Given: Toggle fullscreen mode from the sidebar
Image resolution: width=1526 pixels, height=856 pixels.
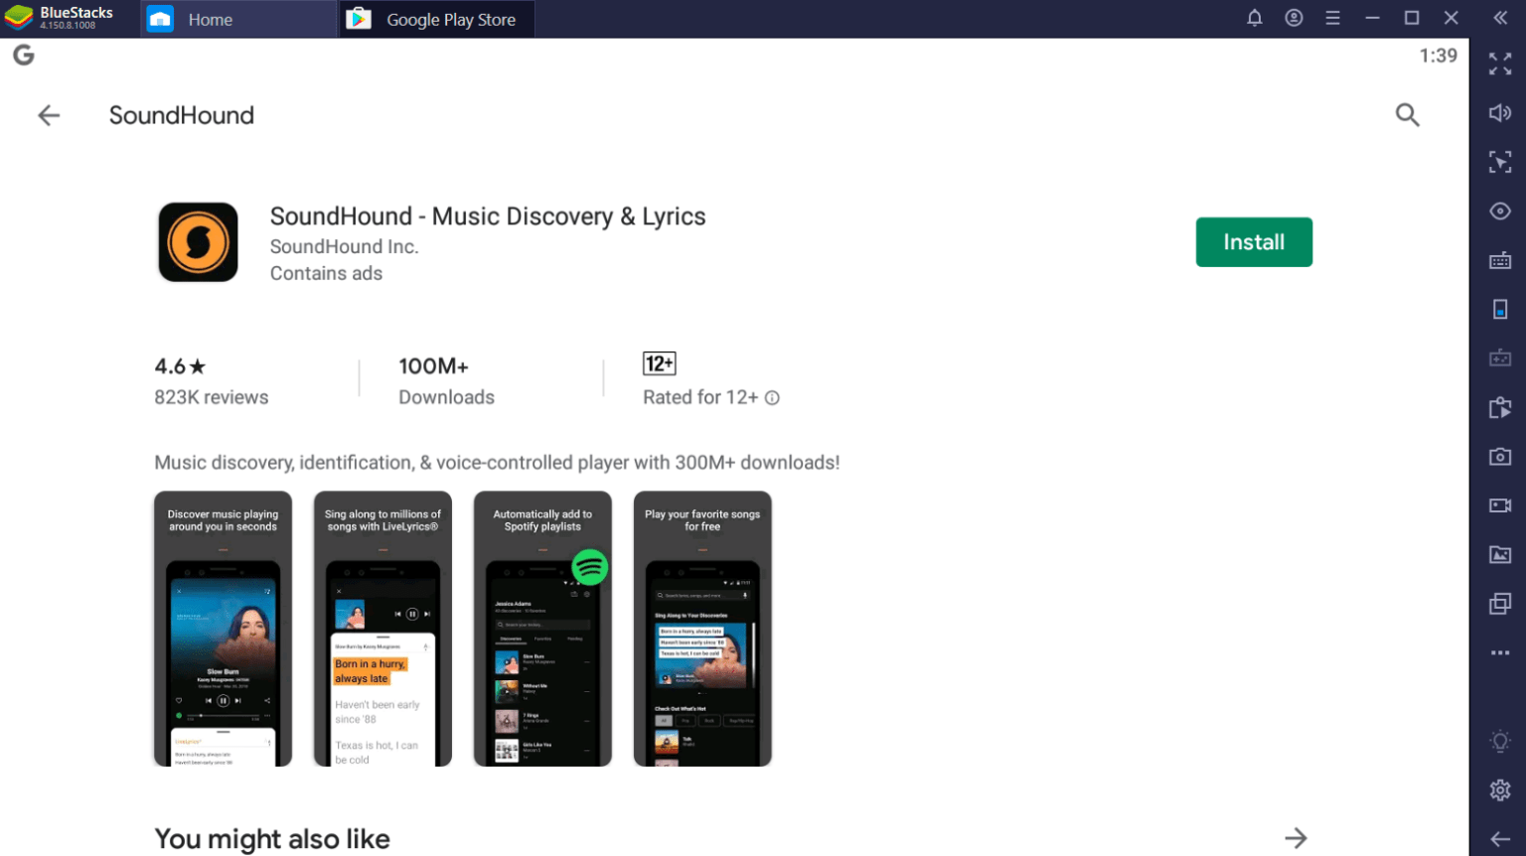Looking at the screenshot, I should point(1500,65).
